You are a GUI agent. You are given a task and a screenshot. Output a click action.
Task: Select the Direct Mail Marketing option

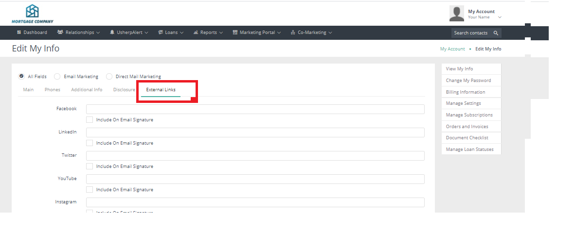click(x=109, y=76)
